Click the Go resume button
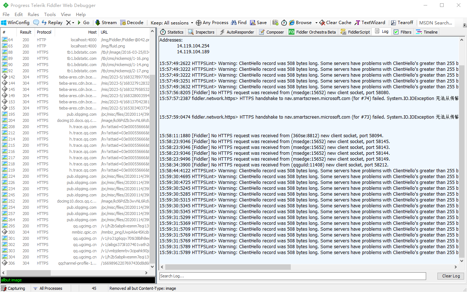Screen dimensions: 467x292 pyautogui.click(x=83, y=23)
